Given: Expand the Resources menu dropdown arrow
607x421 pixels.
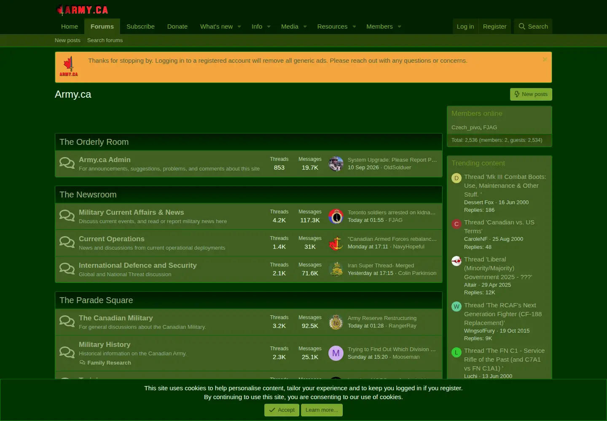Looking at the screenshot, I should pos(355,27).
